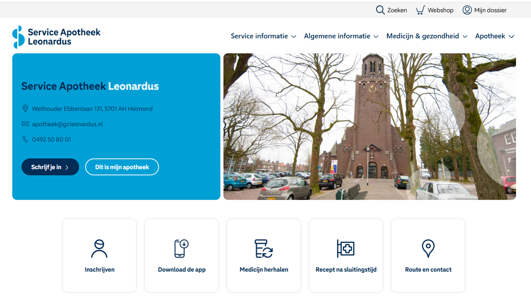Image resolution: width=531 pixels, height=300 pixels.
Task: Click the Webshop shopping cart icon
Action: 420,10
